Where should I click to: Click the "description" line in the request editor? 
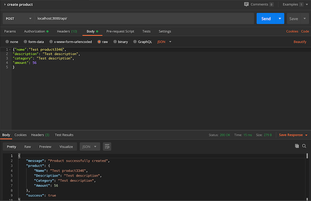click(46, 54)
